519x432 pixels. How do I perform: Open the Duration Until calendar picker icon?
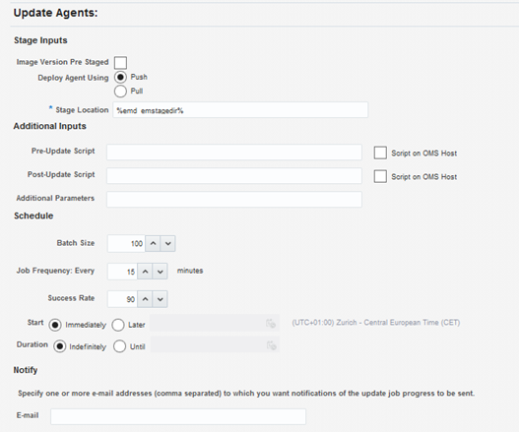272,345
